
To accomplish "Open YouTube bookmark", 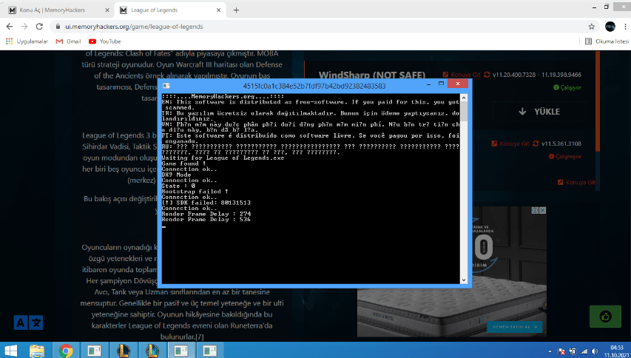I will coord(104,41).
